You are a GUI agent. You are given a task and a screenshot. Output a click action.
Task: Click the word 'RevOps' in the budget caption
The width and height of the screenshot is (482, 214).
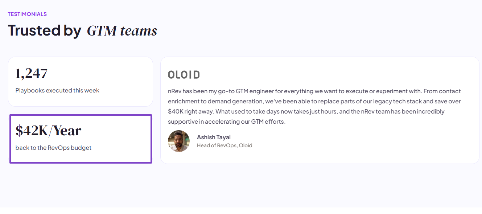(59, 148)
